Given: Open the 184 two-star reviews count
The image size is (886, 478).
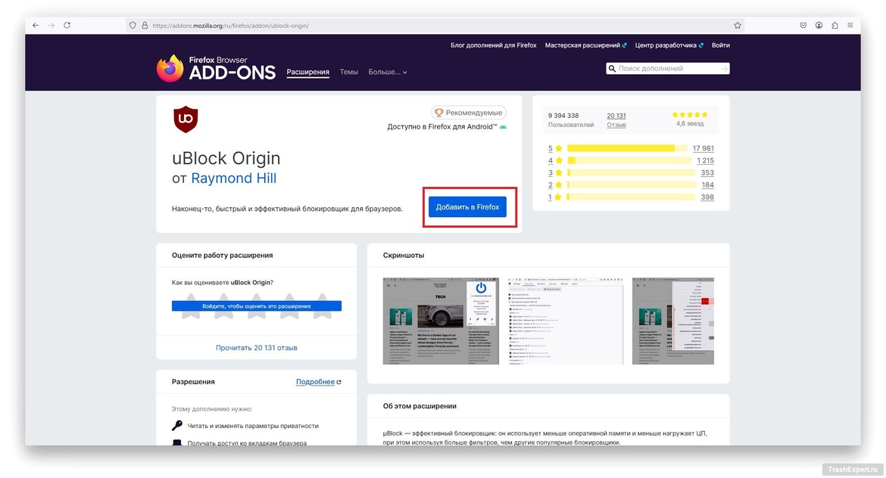Looking at the screenshot, I should click(x=707, y=185).
